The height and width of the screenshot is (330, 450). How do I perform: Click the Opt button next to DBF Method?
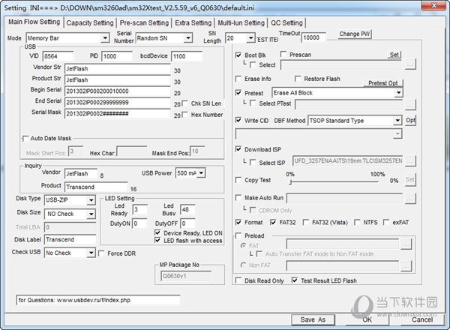pos(410,120)
